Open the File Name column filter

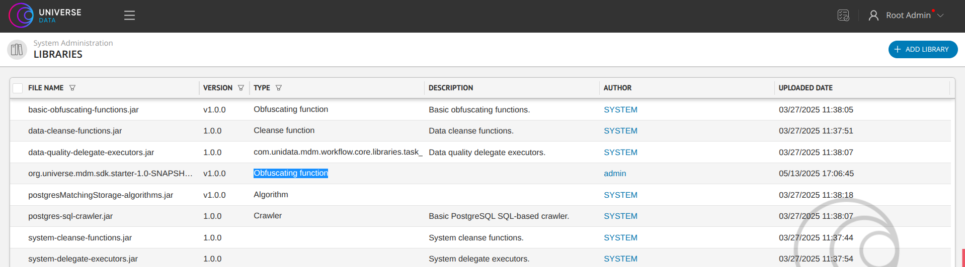(72, 88)
